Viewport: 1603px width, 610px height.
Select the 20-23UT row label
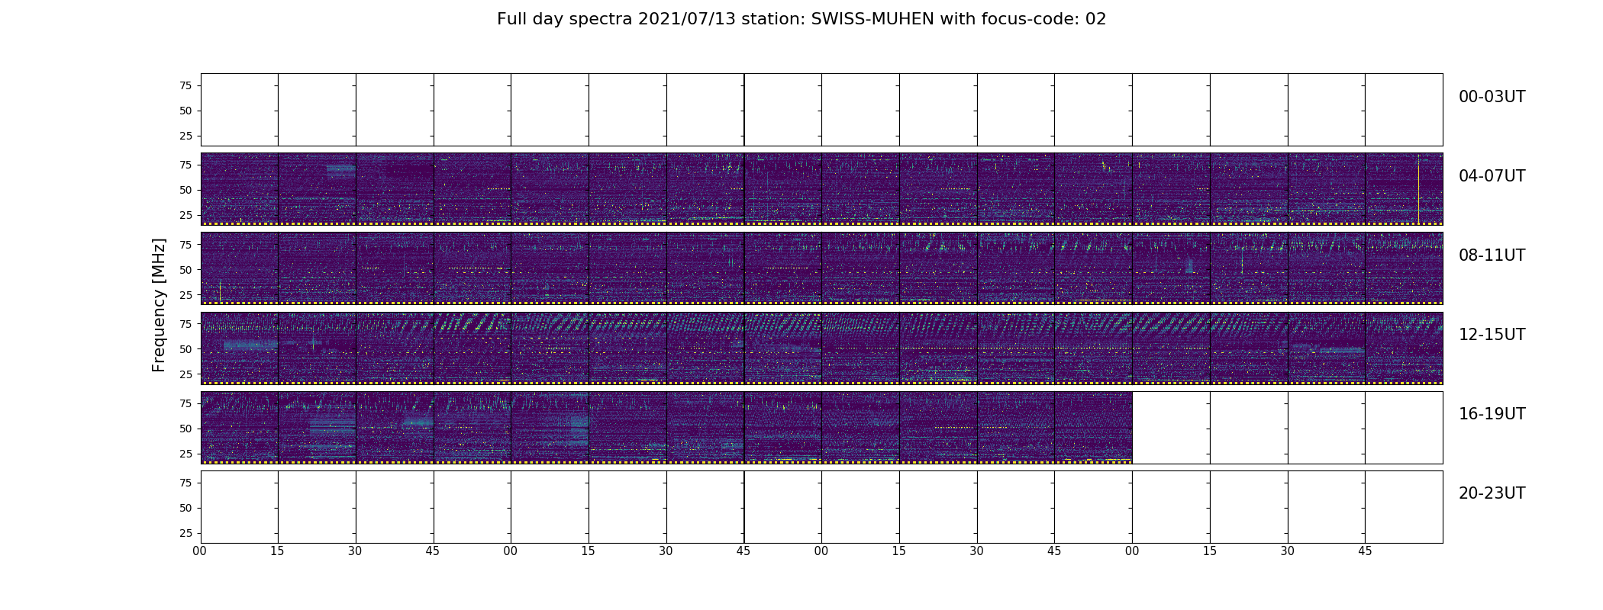coord(1492,493)
